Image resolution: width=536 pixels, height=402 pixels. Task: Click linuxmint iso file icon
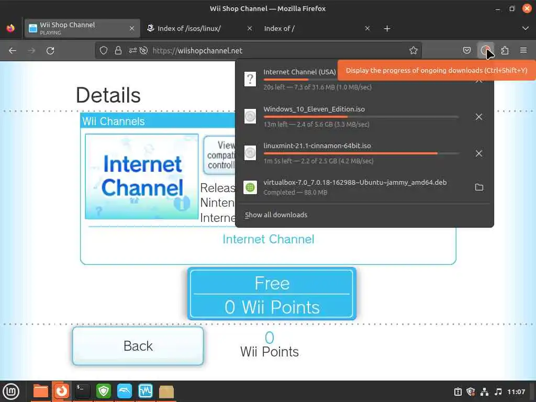point(250,153)
